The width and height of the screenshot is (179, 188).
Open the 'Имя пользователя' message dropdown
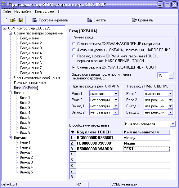pyautogui.click(x=173, y=124)
